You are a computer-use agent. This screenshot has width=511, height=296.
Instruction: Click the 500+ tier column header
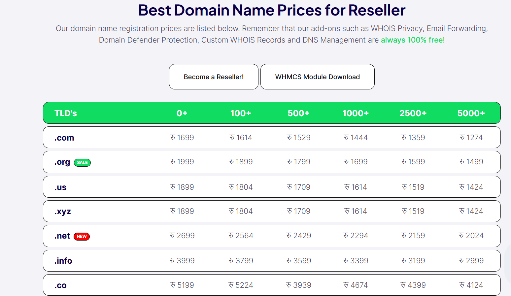pos(298,113)
